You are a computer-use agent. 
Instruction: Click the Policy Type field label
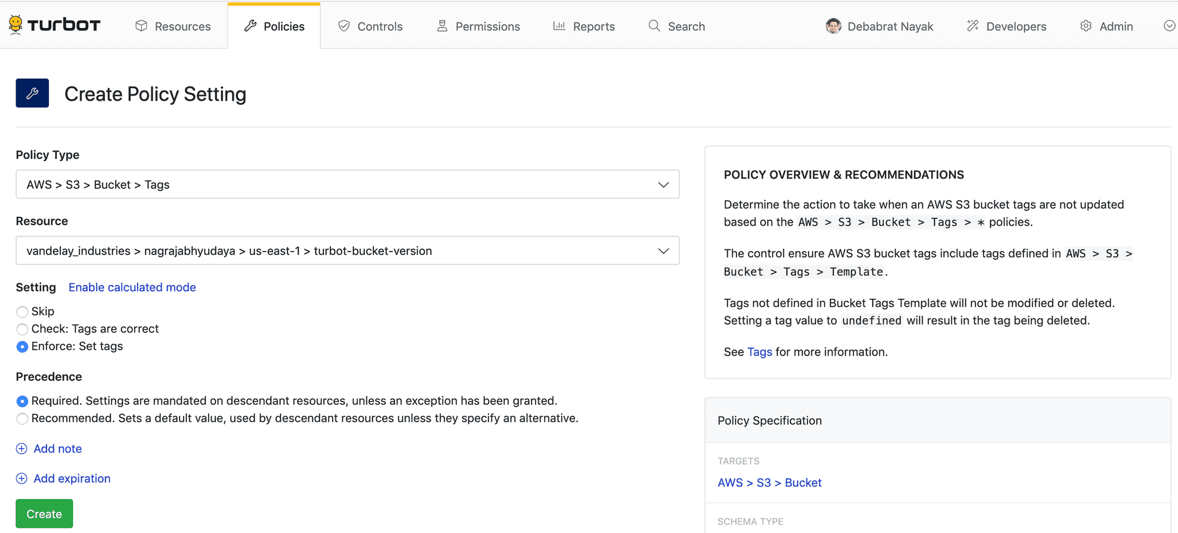[47, 155]
